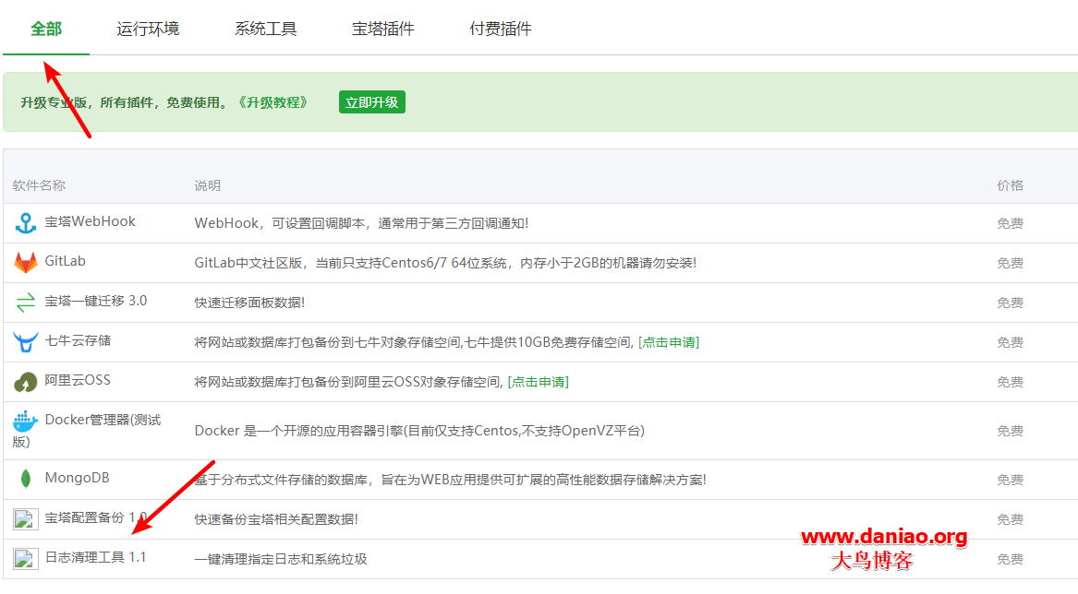Click 免费 price in 宝塔配置备份 row
Viewport: 1078px width, 594px height.
pyautogui.click(x=1010, y=520)
